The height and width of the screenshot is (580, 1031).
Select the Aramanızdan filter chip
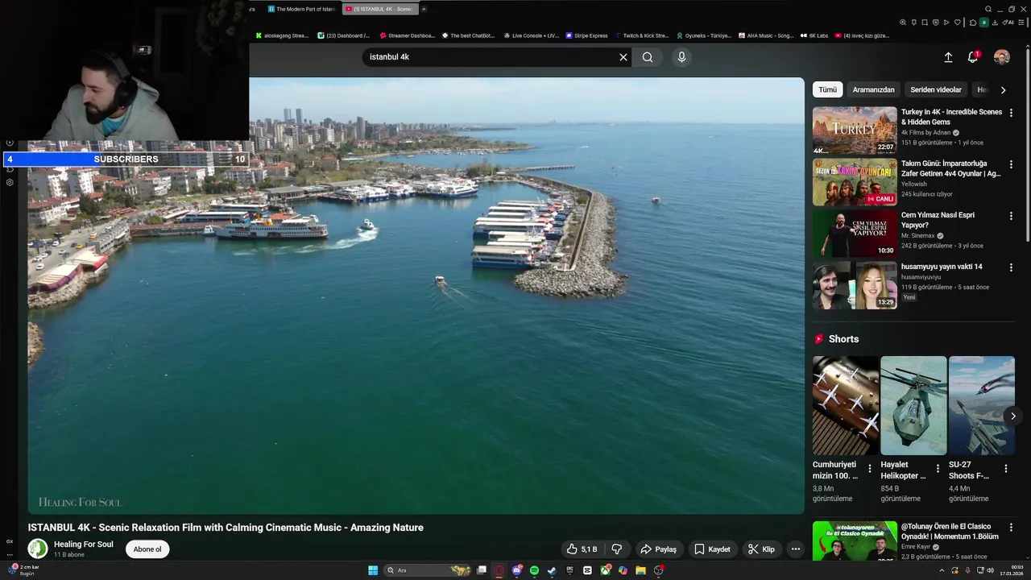873,90
